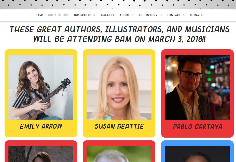Select the second-row middle red author card
The width and height of the screenshot is (236, 162).
pyautogui.click(x=119, y=151)
